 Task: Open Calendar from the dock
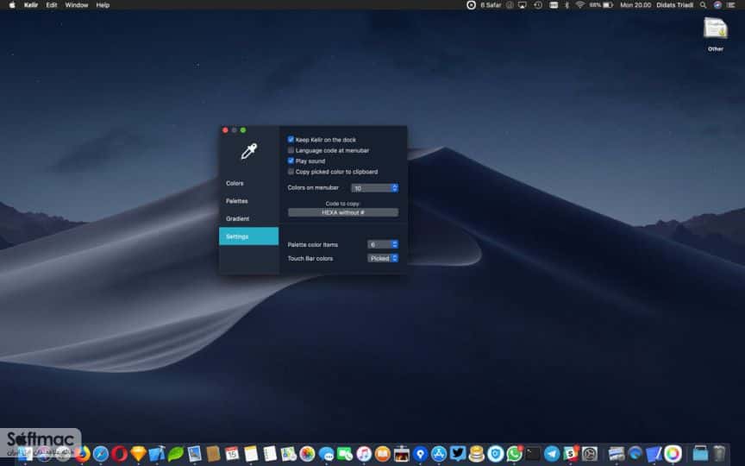(x=232, y=454)
